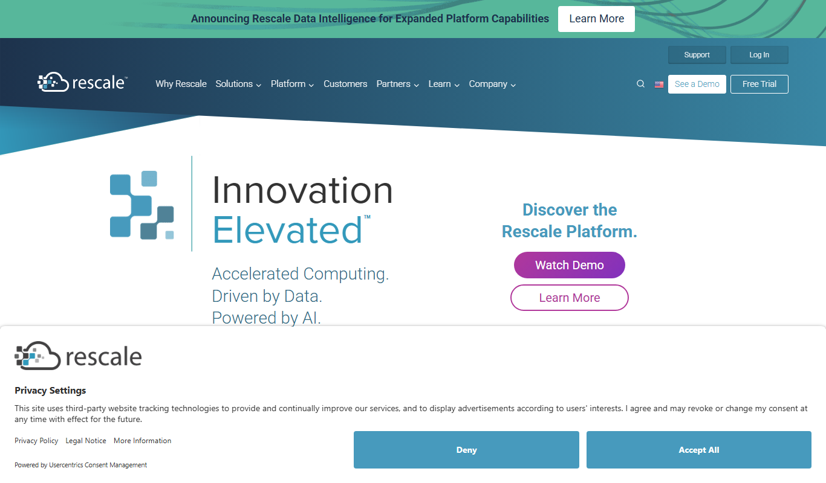The image size is (826, 483).
Task: Open the Company dropdown menu
Action: pyautogui.click(x=492, y=84)
